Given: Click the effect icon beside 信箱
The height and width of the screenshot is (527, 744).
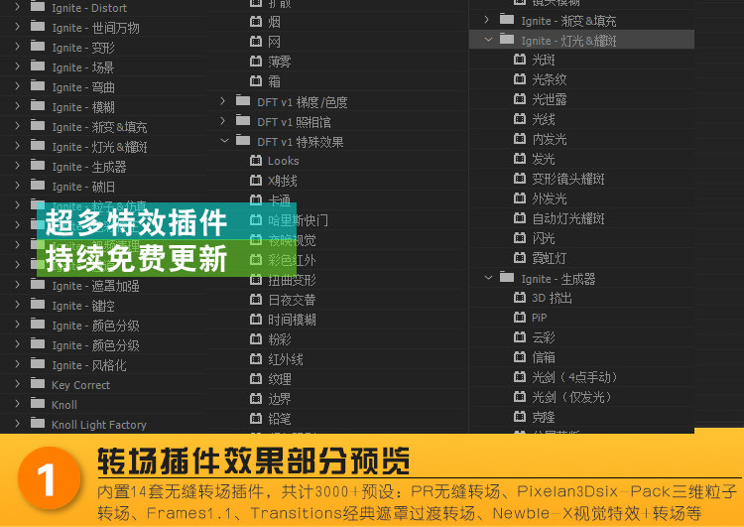Looking at the screenshot, I should pyautogui.click(x=520, y=357).
